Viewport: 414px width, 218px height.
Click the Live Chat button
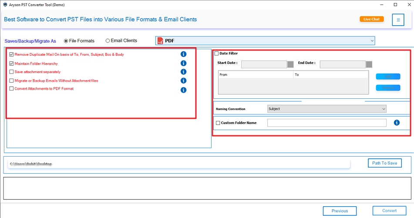pyautogui.click(x=371, y=19)
